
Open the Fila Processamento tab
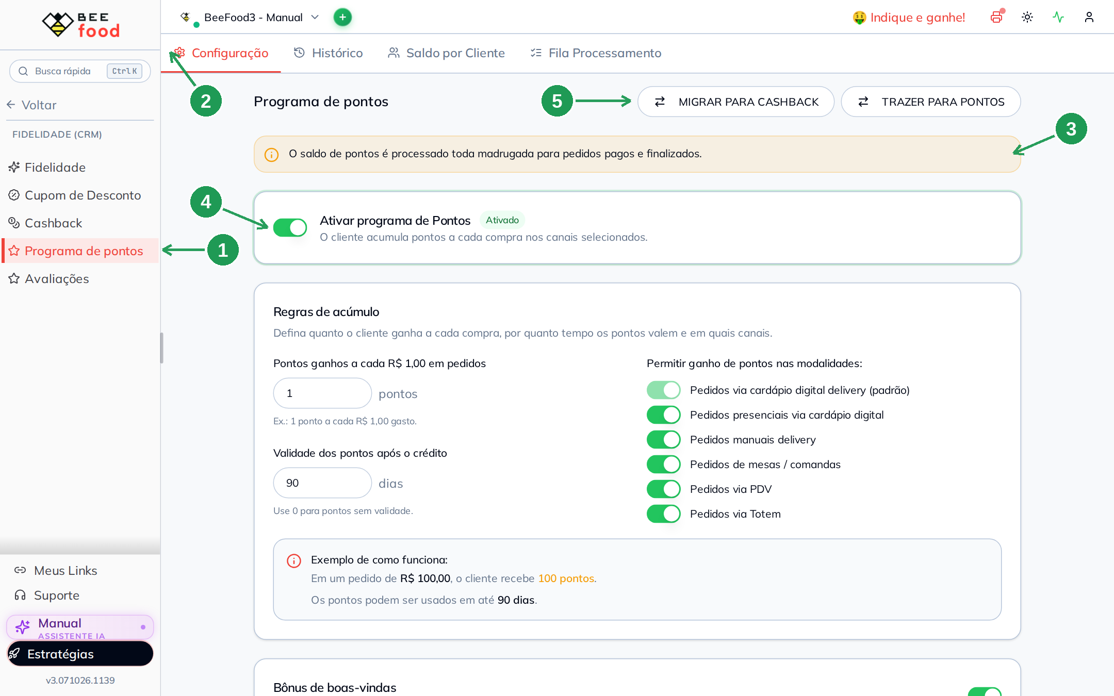(x=596, y=53)
